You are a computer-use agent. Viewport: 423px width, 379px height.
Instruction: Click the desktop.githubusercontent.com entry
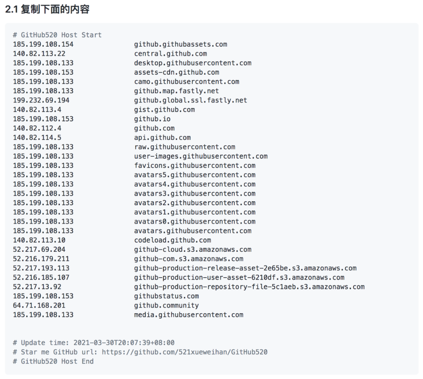[193, 63]
